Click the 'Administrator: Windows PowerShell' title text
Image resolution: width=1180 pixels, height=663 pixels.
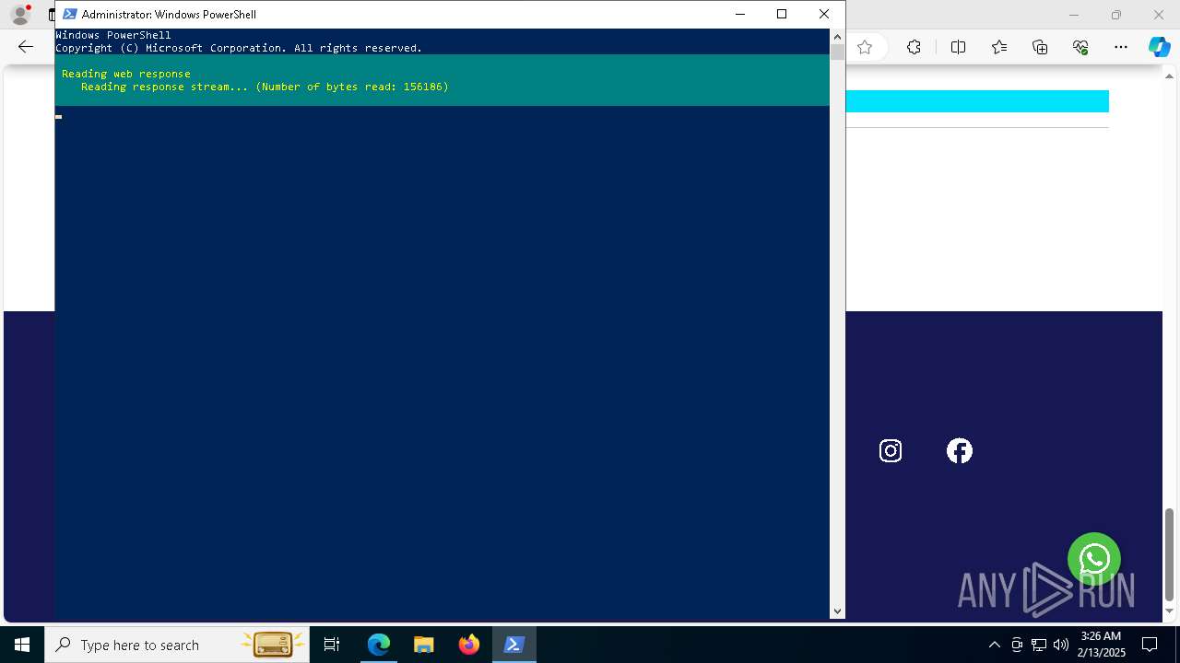169,14
